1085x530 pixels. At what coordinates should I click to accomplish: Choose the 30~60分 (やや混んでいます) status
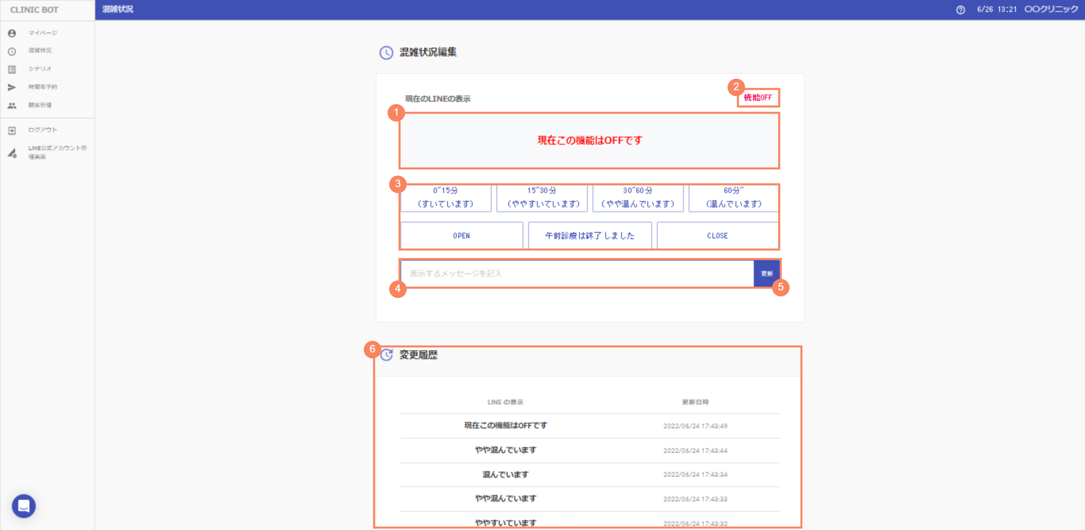pos(637,197)
